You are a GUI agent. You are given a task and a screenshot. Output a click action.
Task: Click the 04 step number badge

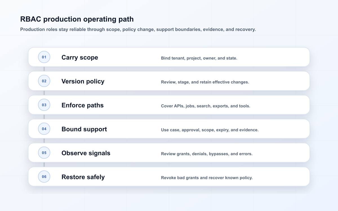[44, 129]
